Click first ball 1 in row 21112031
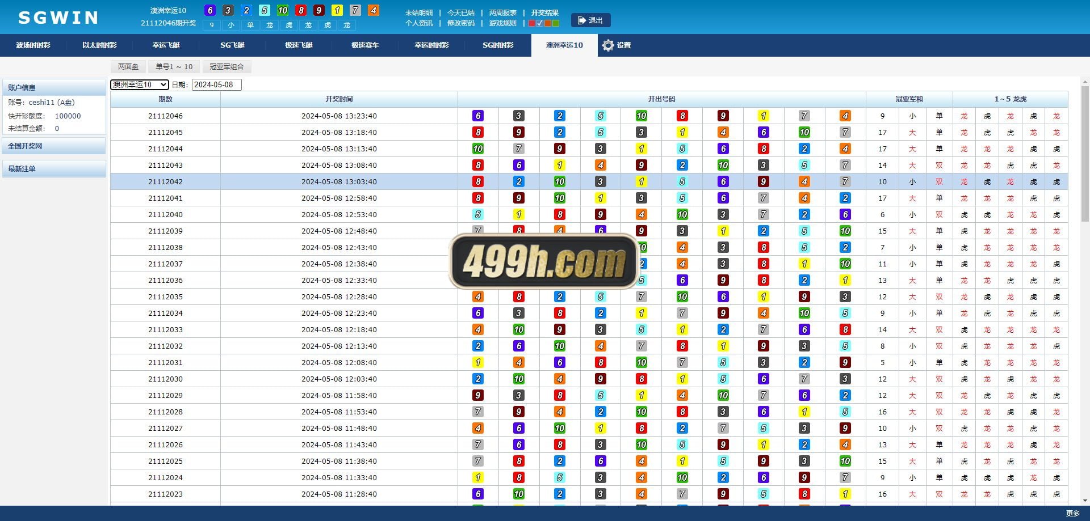This screenshot has height=521, width=1090. 478,362
